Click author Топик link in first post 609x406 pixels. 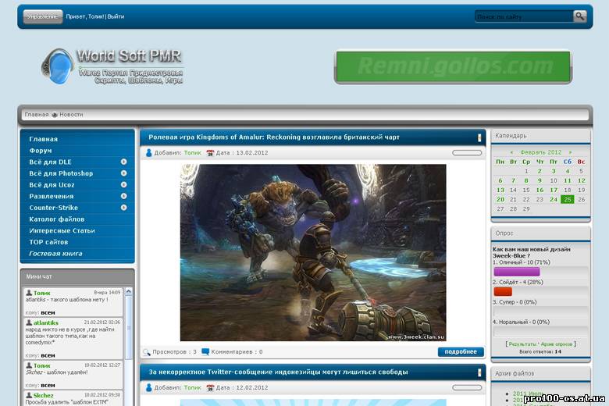(193, 153)
